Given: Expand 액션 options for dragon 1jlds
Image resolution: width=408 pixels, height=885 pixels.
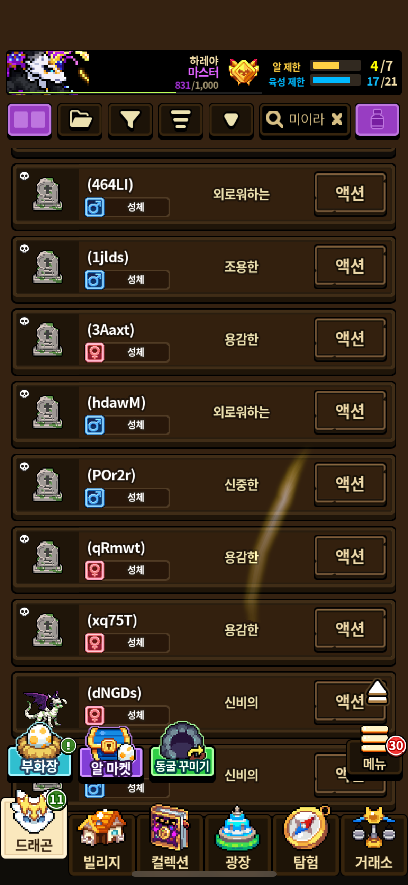Looking at the screenshot, I should click(x=350, y=266).
